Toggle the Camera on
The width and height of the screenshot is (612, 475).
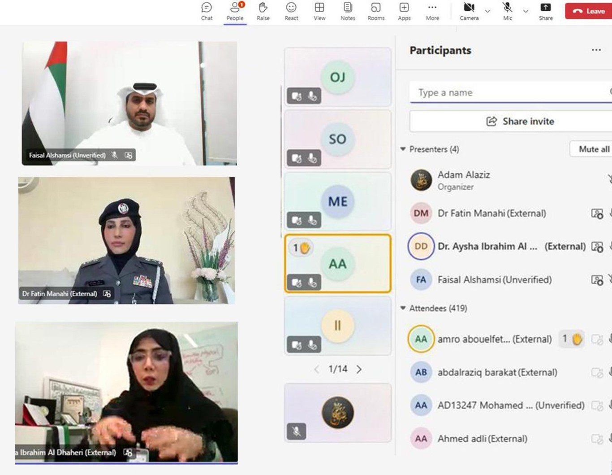469,12
